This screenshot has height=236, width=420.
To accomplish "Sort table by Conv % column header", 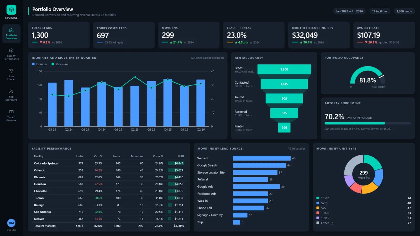I will click(158, 156).
